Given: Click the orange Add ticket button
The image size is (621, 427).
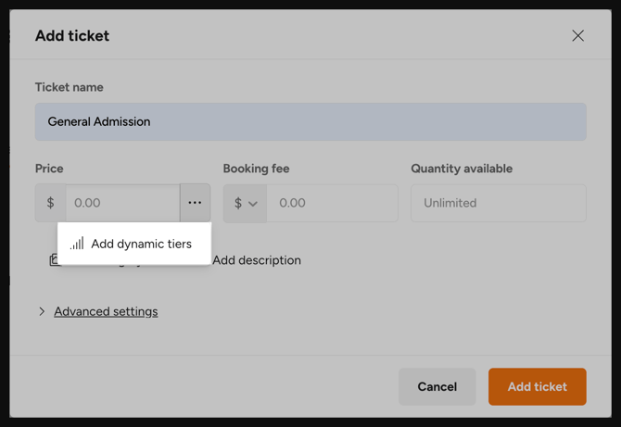Looking at the screenshot, I should pos(537,386).
